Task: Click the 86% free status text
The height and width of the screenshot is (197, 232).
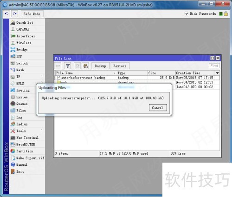Action: click(x=178, y=153)
